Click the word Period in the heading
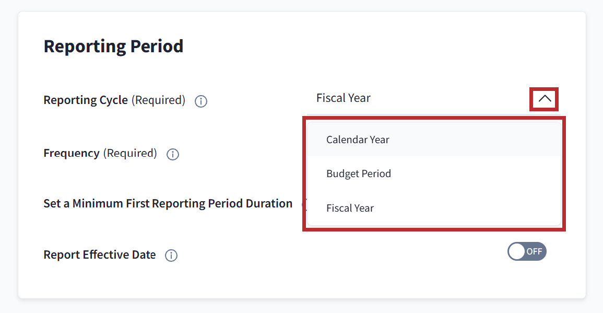This screenshot has height=313, width=603. point(157,47)
